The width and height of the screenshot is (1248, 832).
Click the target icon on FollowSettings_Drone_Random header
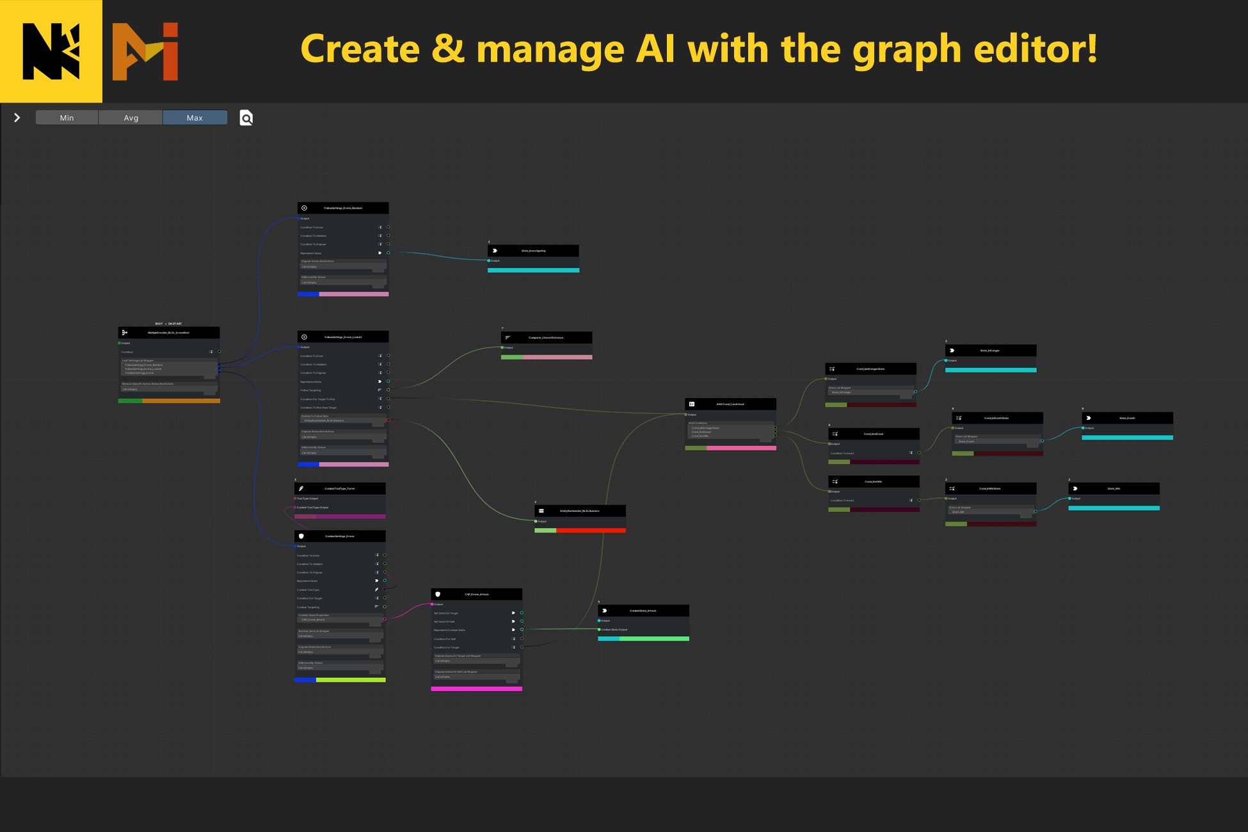click(304, 208)
